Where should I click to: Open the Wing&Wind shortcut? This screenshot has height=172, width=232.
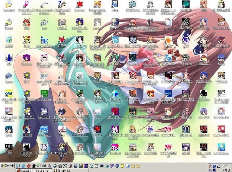(44, 129)
